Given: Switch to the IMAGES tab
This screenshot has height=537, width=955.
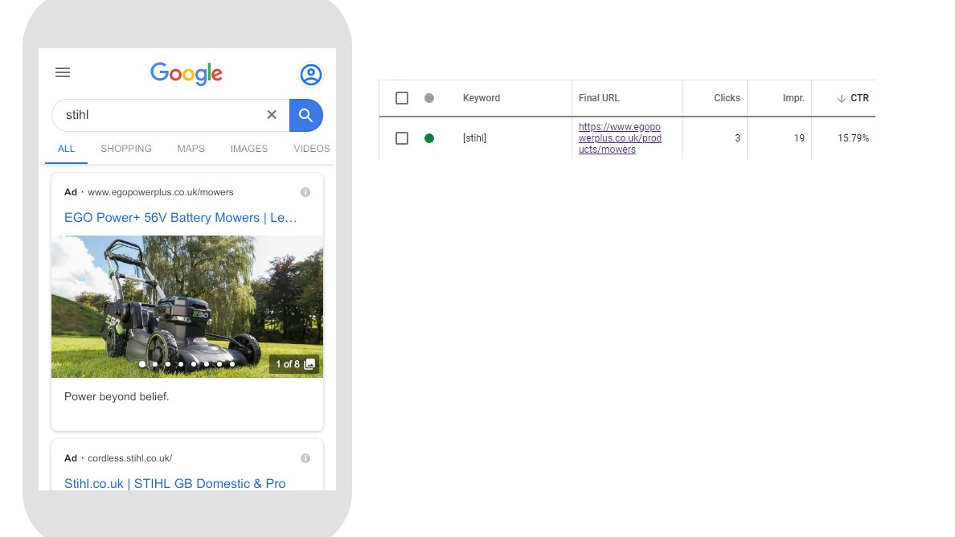Looking at the screenshot, I should tap(249, 149).
